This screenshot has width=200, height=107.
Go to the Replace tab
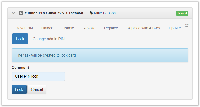(x=111, y=28)
